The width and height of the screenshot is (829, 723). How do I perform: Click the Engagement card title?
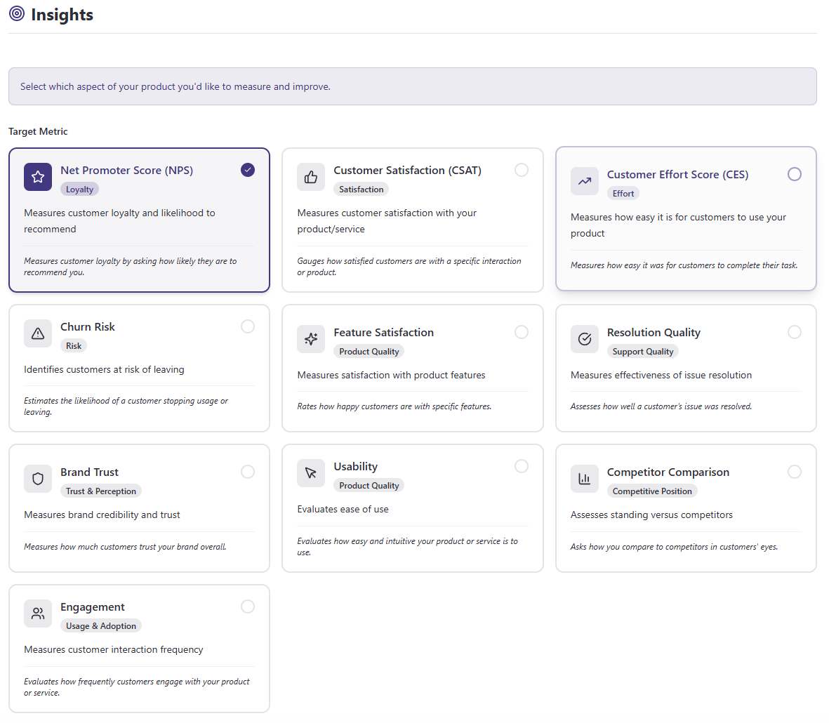[x=92, y=606]
